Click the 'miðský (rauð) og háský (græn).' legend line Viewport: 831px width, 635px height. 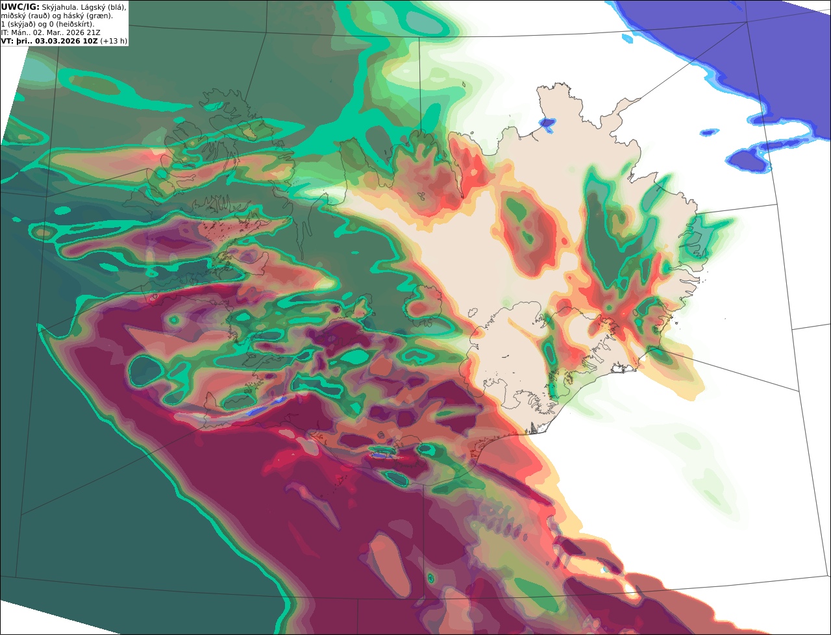[x=56, y=15]
